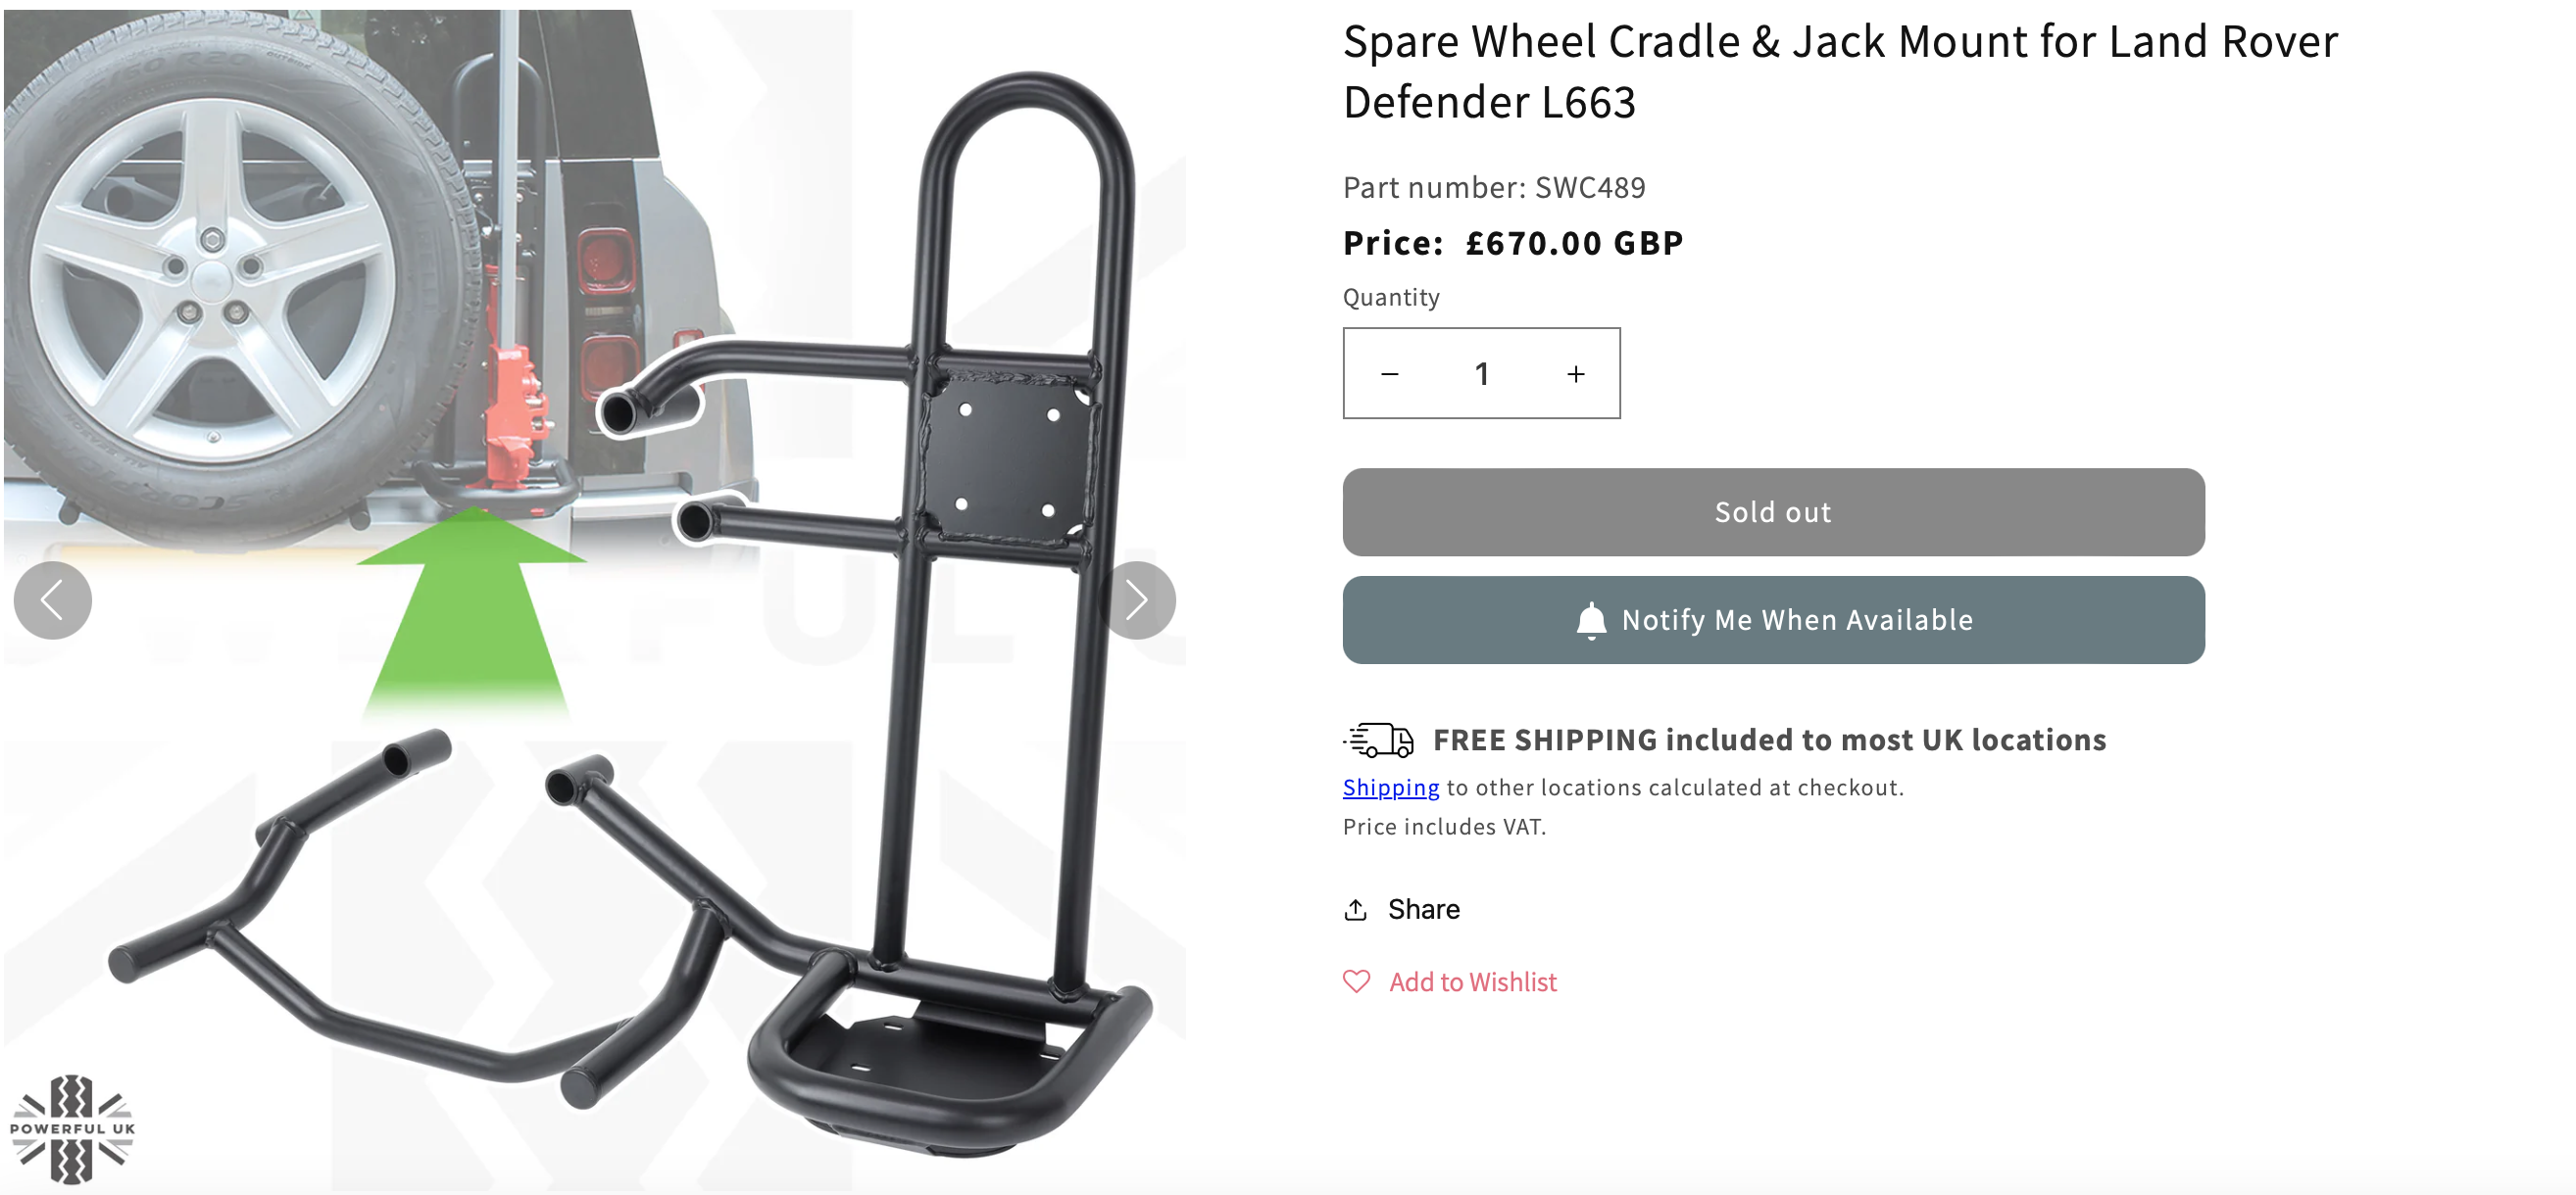Advance to the next product image
This screenshot has height=1195, width=2576.
tap(1137, 600)
